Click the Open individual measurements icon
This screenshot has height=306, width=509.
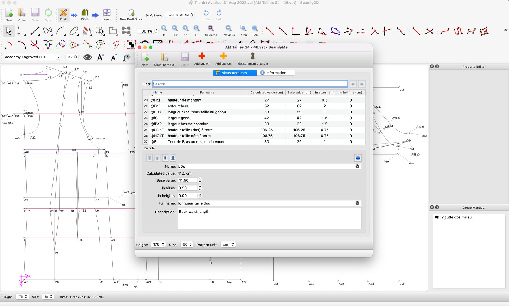(165, 57)
